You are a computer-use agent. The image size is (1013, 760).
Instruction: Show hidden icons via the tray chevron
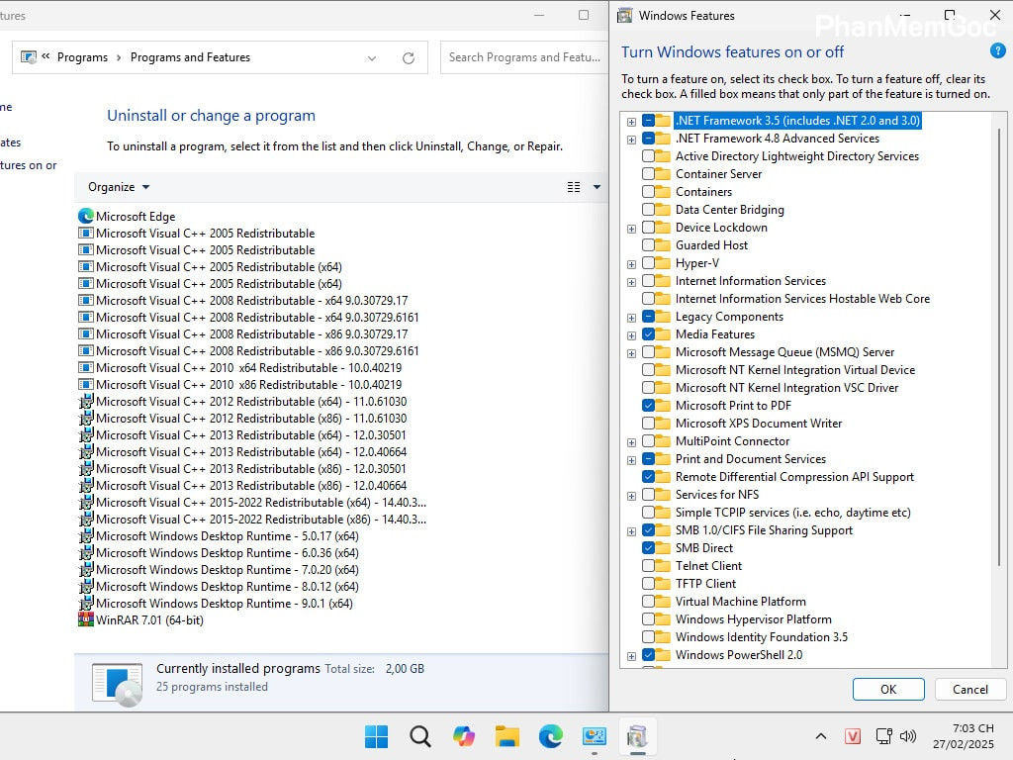(820, 736)
